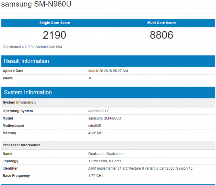Click the samsung SM-N960U page title
Viewport: 216px width, 185px height.
tap(36, 4)
